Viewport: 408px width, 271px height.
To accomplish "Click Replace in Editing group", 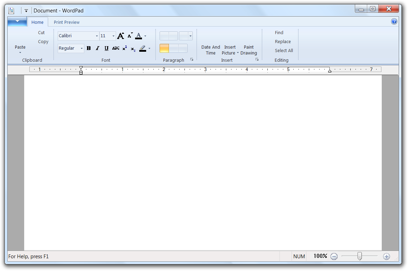I will (x=283, y=41).
